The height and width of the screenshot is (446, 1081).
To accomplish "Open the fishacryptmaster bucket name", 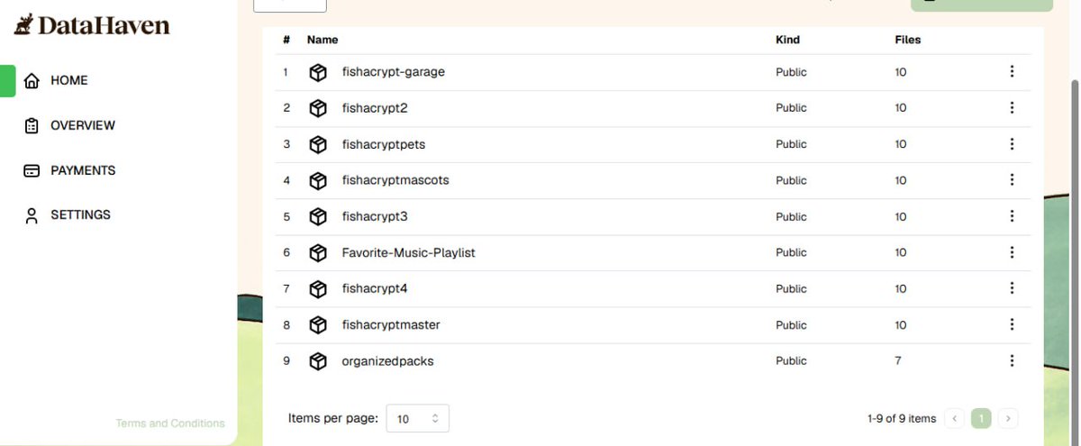I will point(391,324).
